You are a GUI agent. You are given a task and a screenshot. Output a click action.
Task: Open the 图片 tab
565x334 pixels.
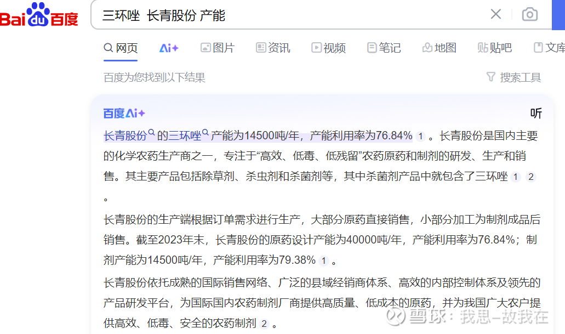click(x=218, y=48)
